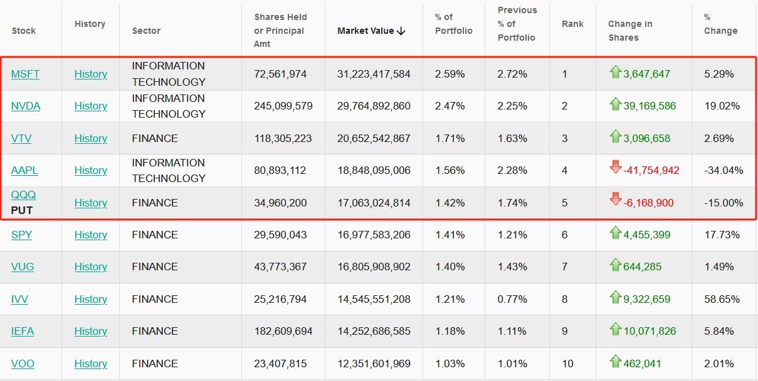Image resolution: width=758 pixels, height=381 pixels.
Task: Open the VTV stock link
Action: 21,138
